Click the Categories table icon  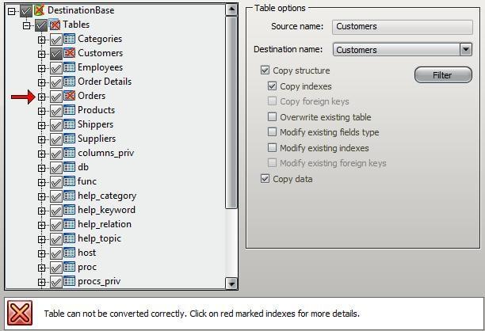click(69, 39)
